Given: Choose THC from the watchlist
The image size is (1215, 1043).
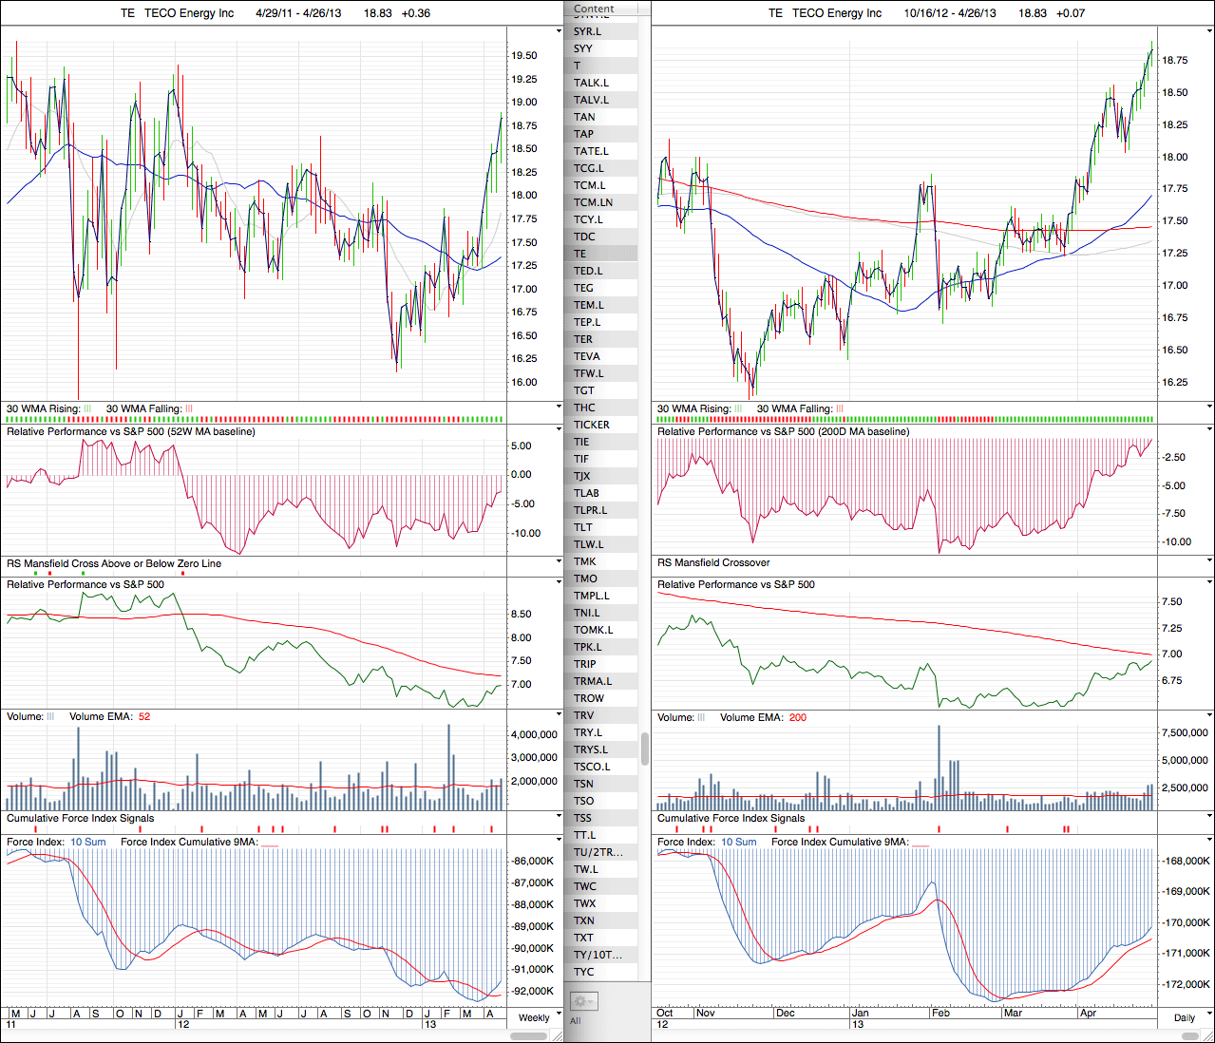Looking at the screenshot, I should coord(584,408).
